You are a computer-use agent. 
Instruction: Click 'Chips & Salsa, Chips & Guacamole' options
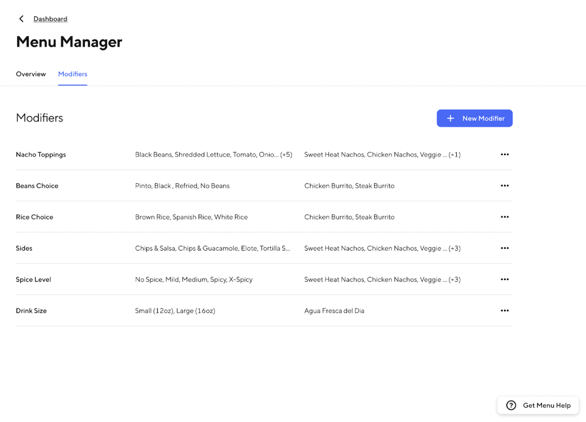pos(213,248)
